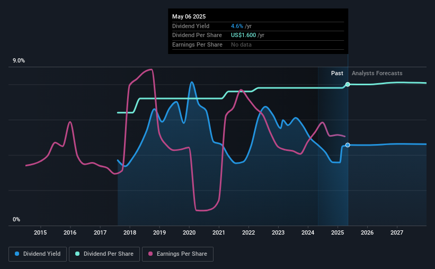
Task: Click the 2026 x-axis label
Action: coord(367,232)
